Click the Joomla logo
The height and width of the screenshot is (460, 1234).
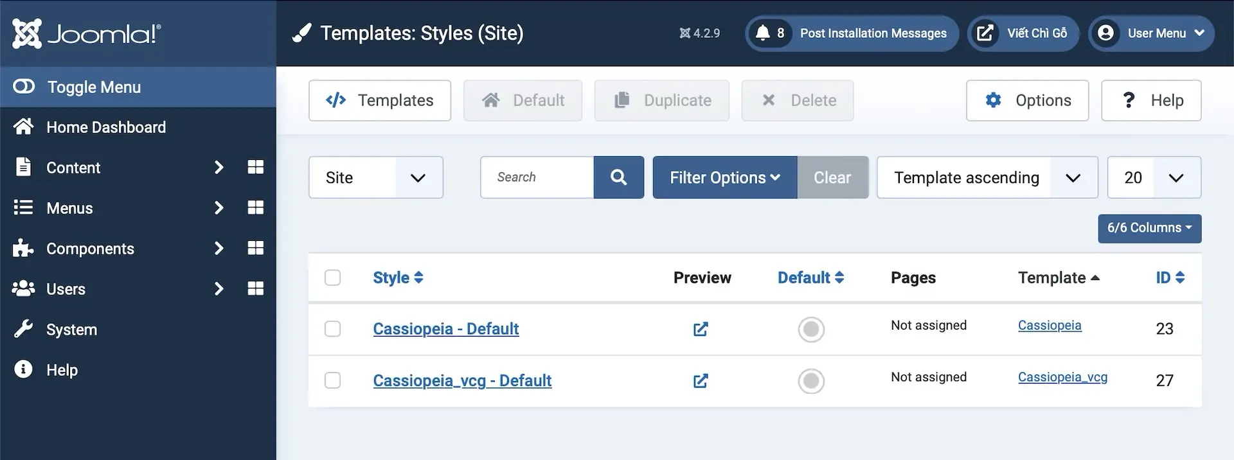[x=87, y=33]
